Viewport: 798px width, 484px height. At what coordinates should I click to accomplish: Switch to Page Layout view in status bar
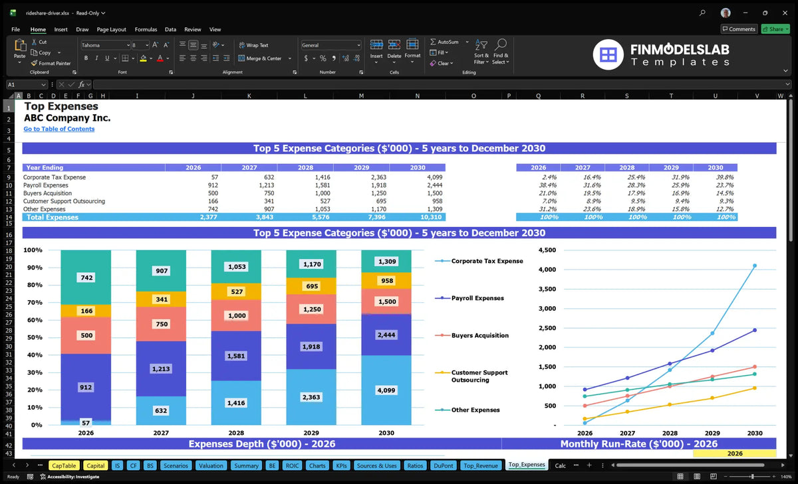point(696,476)
